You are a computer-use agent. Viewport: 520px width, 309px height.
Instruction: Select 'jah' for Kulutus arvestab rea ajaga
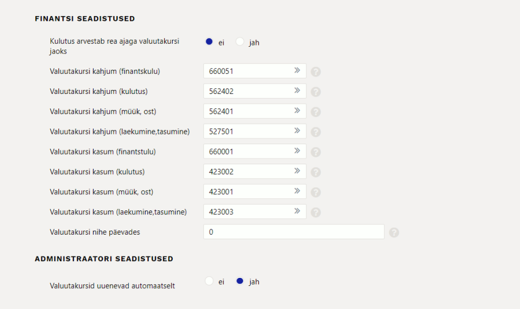pyautogui.click(x=240, y=42)
